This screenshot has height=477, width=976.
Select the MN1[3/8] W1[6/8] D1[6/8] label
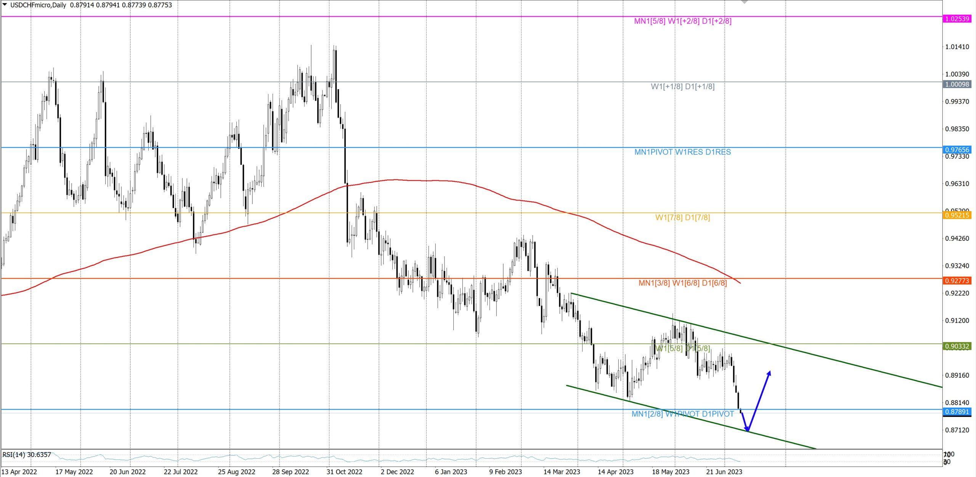pyautogui.click(x=682, y=283)
